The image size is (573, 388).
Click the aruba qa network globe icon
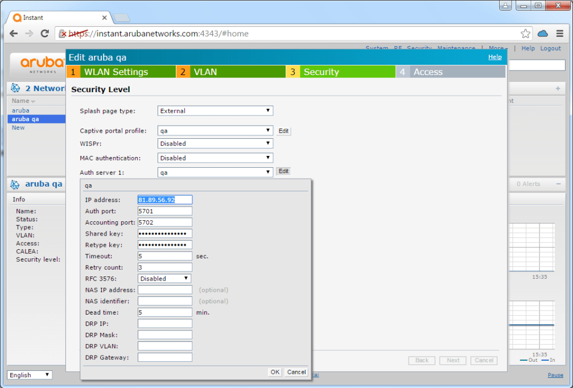pos(14,183)
